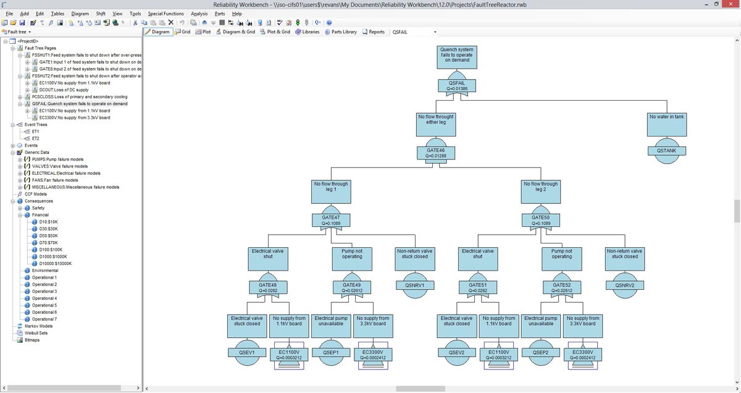Screen dimensions: 741x393
Task: Select the Grid view tab
Action: pyautogui.click(x=185, y=32)
